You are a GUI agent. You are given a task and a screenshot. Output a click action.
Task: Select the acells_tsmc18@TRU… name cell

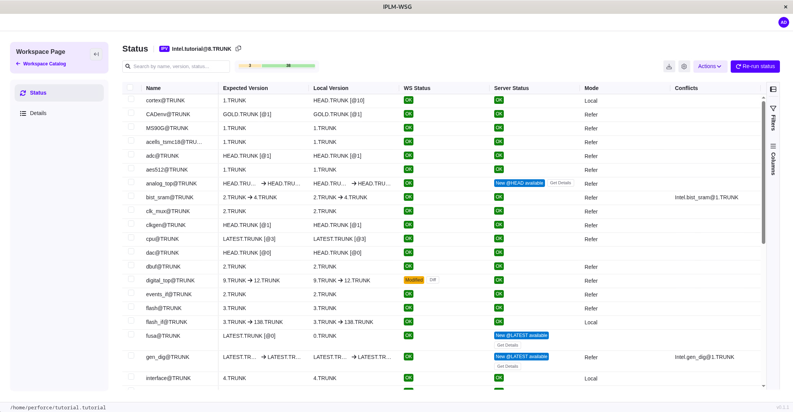point(174,142)
